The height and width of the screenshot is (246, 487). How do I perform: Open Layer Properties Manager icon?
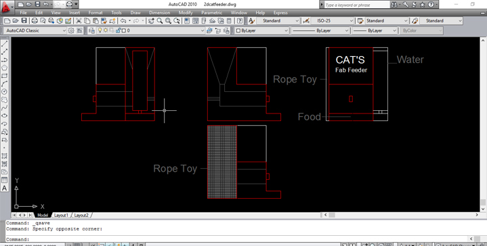[91, 30]
